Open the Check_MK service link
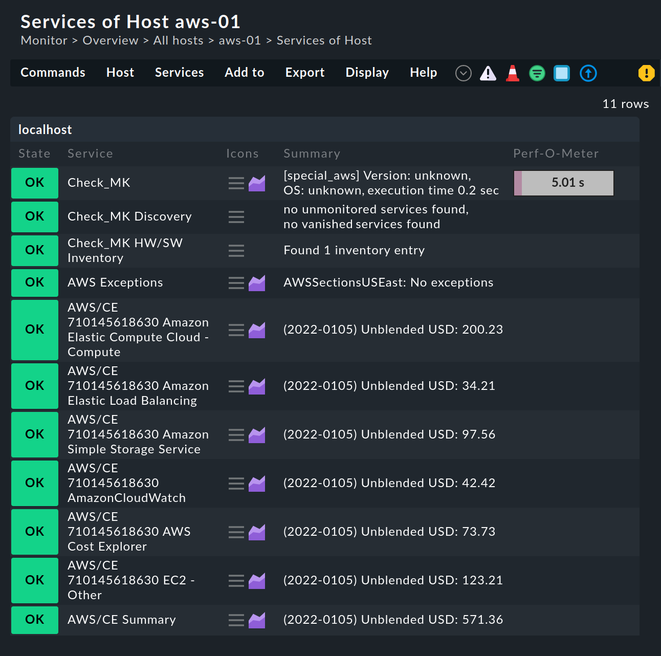Viewport: 661px width, 656px height. pos(99,183)
